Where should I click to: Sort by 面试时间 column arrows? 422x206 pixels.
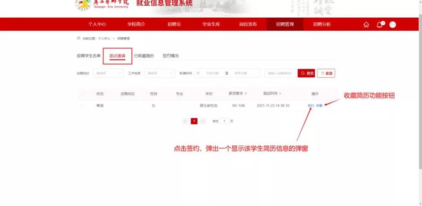pyautogui.click(x=280, y=94)
